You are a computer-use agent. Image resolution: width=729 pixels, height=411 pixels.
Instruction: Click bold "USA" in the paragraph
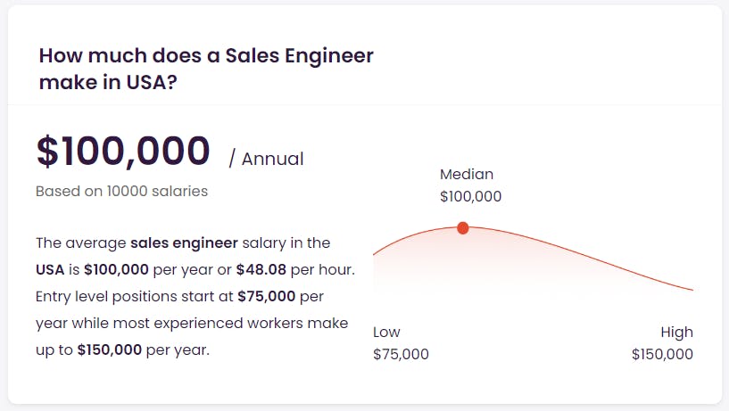50,269
